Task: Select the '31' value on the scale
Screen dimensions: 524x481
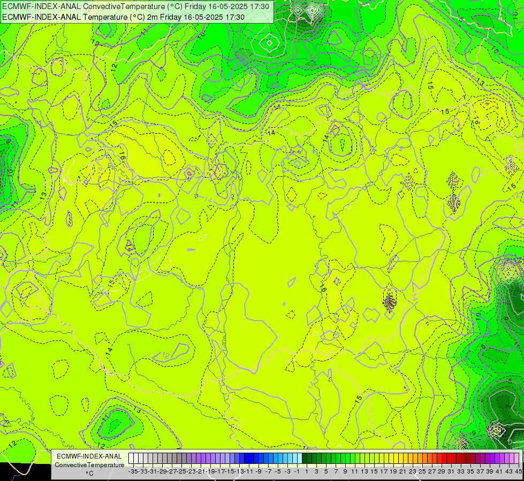Action: click(x=451, y=471)
